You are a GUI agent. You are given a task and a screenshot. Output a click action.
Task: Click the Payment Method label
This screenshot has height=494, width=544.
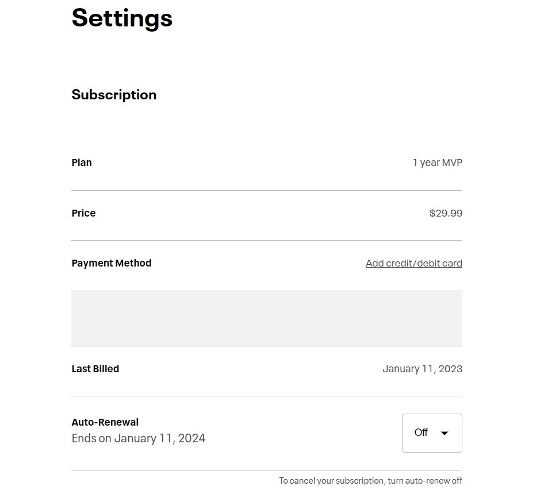coord(112,263)
